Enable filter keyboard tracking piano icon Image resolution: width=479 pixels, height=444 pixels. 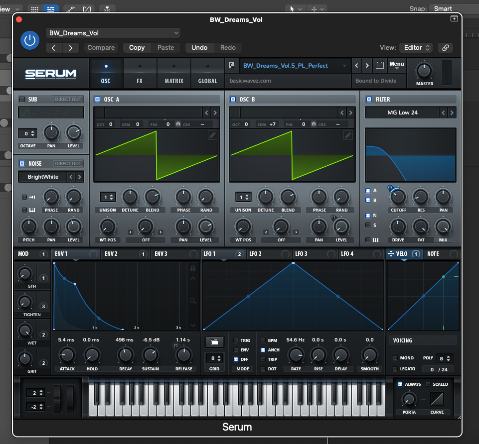367,240
